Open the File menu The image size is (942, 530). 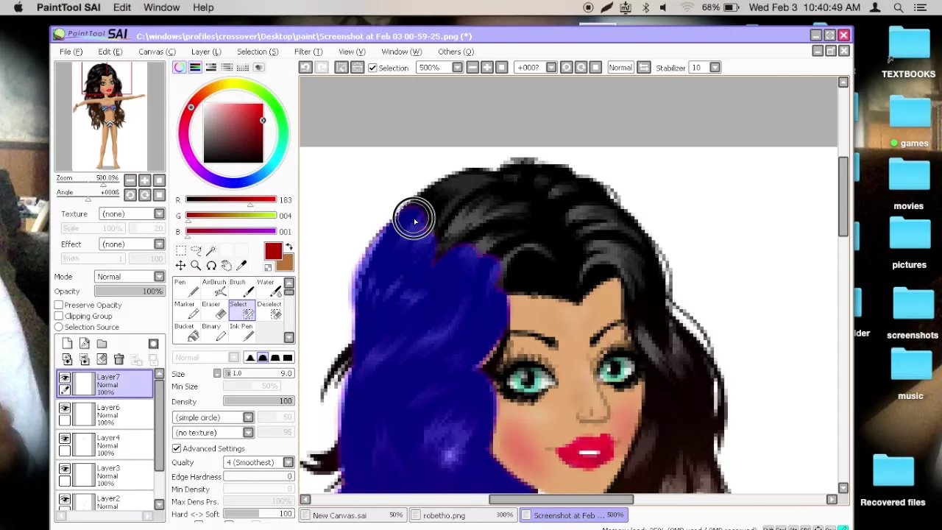[71, 52]
